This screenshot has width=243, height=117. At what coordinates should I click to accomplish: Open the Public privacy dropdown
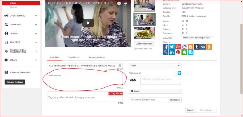[155, 66]
